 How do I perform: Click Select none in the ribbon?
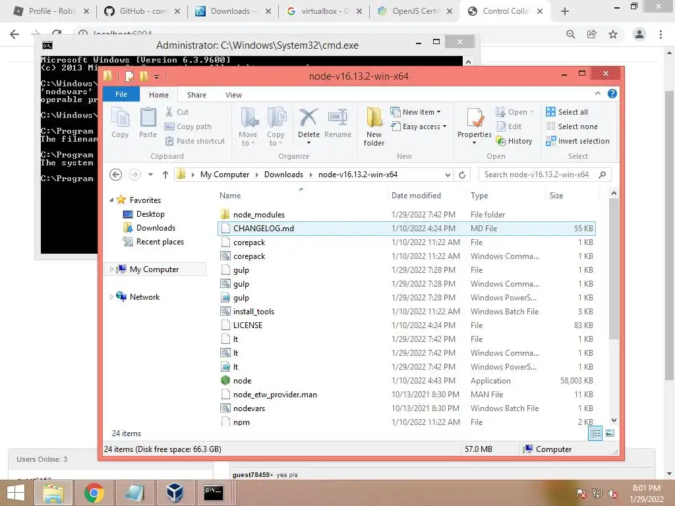[x=572, y=126]
